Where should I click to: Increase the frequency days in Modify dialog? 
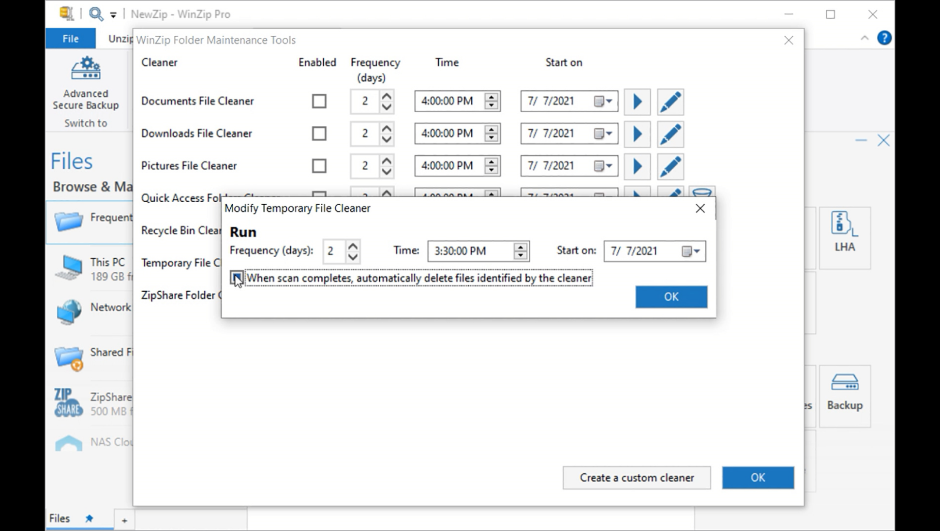tap(353, 246)
